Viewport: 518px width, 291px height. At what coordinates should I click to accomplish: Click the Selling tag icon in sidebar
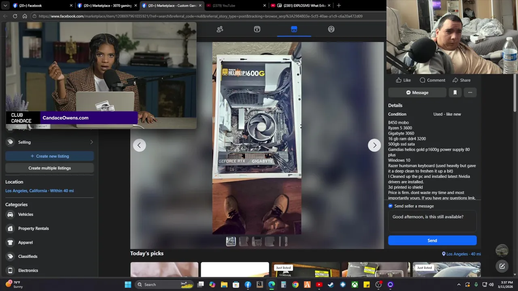pyautogui.click(x=10, y=142)
